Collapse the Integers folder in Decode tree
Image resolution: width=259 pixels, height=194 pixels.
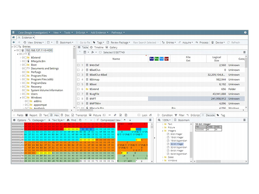click(163, 131)
